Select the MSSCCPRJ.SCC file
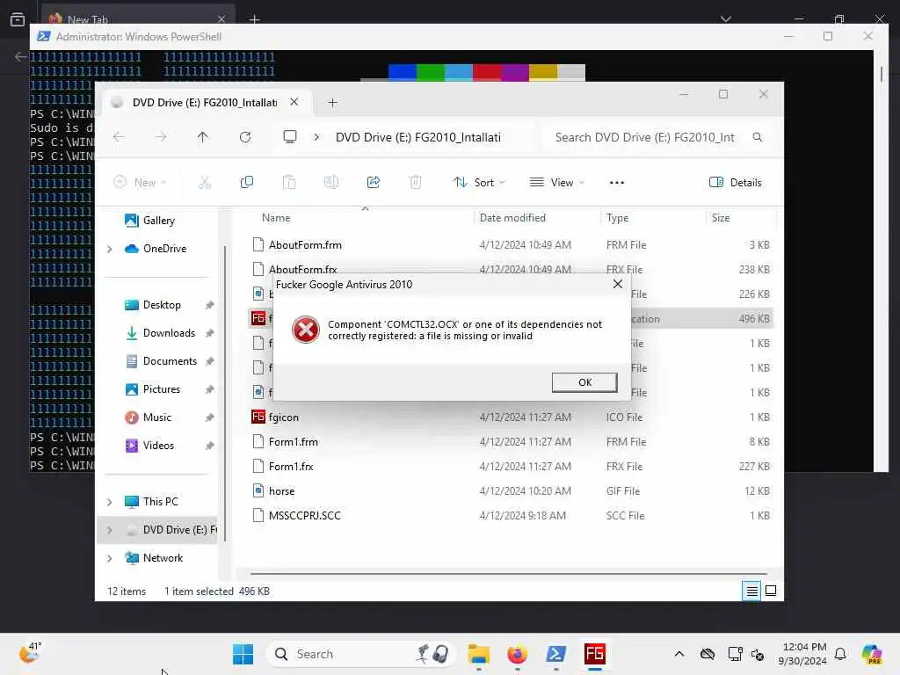 [x=511, y=515]
